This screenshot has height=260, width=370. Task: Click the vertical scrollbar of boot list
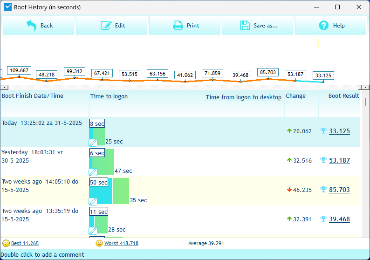coord(366,163)
